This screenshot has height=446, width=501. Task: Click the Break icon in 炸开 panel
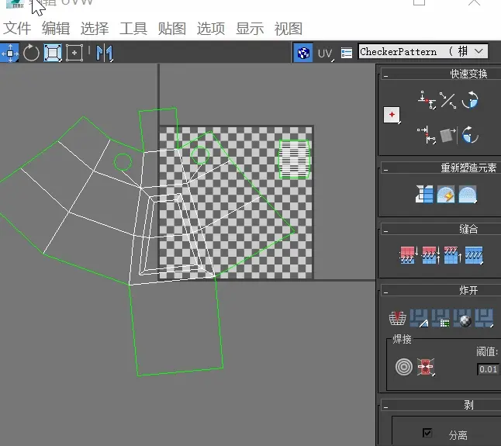coord(397,318)
